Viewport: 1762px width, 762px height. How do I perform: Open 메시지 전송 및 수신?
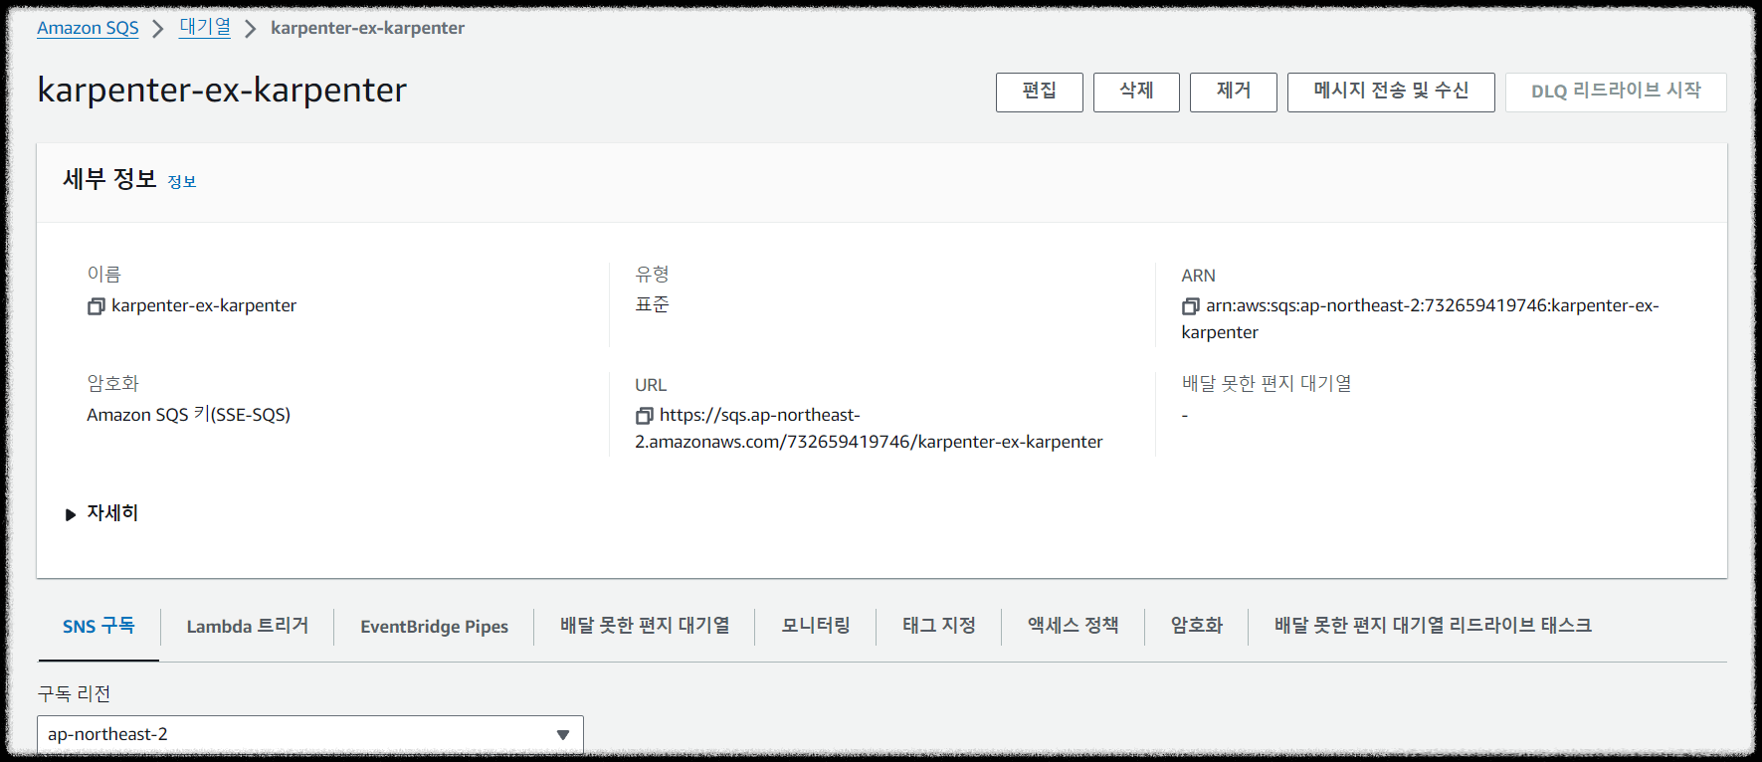click(1391, 92)
